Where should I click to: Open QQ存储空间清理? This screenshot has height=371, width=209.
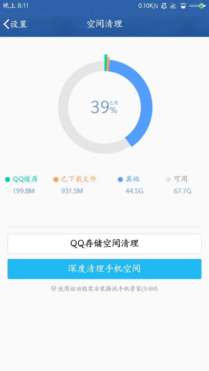pos(104,244)
